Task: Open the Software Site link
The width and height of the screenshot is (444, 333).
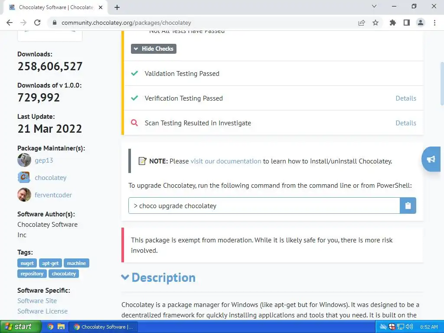Action: tap(37, 301)
